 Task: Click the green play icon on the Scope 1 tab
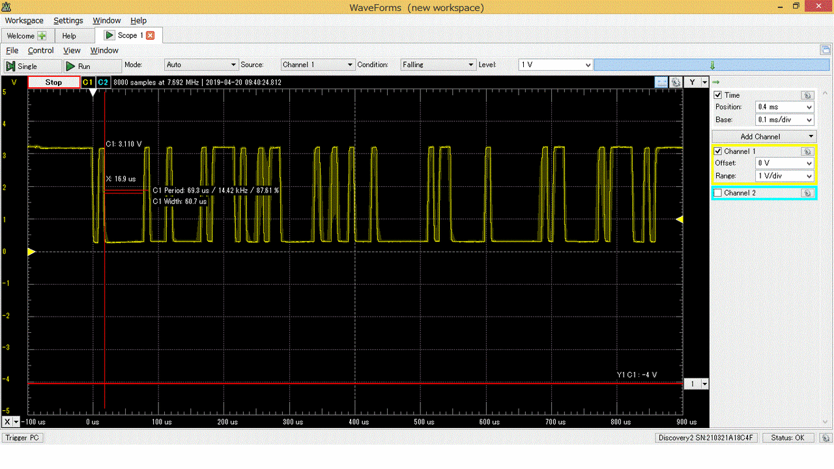pyautogui.click(x=109, y=35)
